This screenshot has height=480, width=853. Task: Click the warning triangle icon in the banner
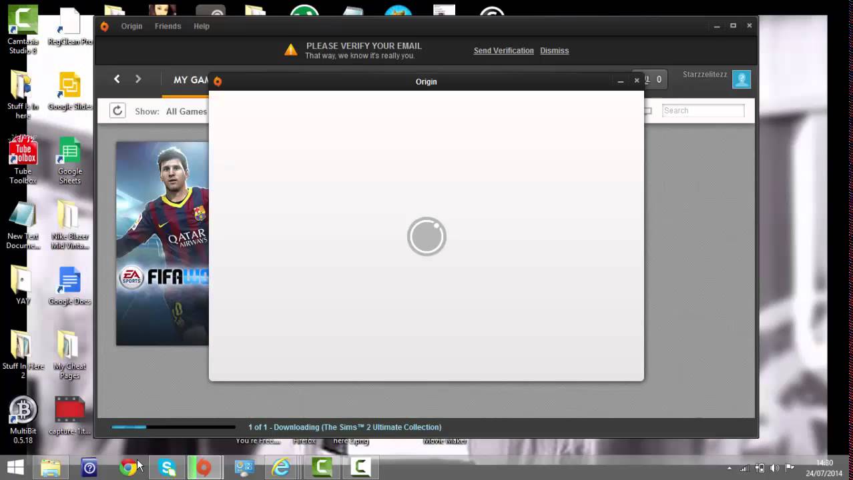290,50
